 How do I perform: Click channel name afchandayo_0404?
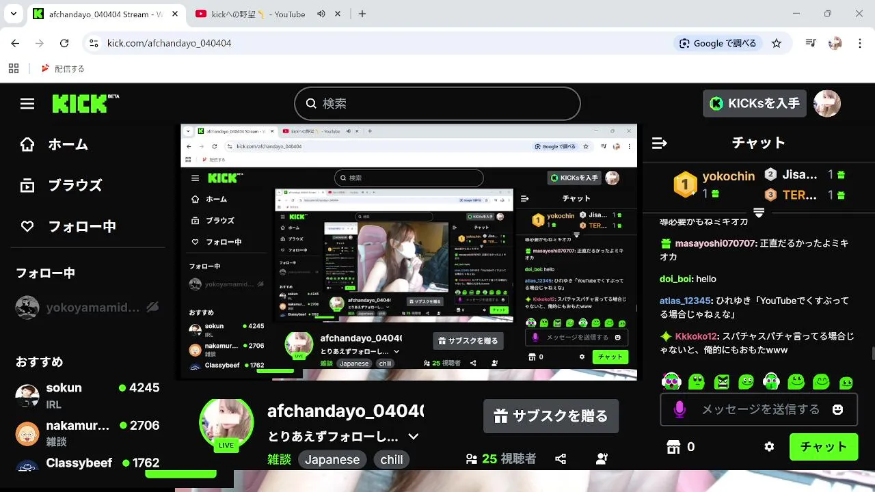point(345,411)
